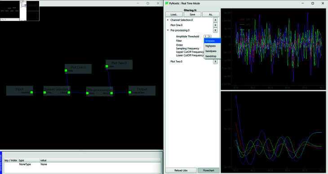Remove the Channel Selection.0 node with X
This screenshot has width=328, height=174.
point(215,20)
